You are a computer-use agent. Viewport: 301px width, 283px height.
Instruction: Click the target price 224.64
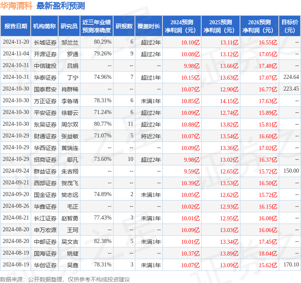point(291,77)
